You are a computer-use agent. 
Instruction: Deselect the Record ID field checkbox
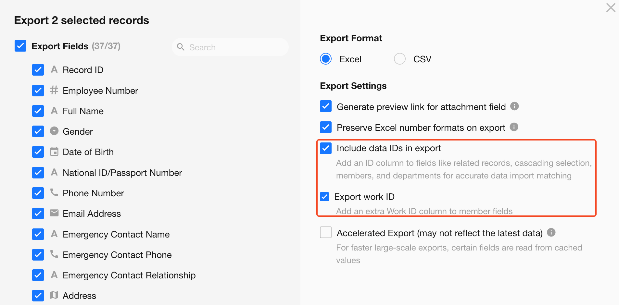click(38, 70)
